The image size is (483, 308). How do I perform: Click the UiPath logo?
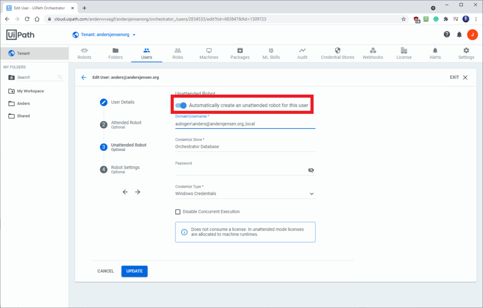[20, 35]
